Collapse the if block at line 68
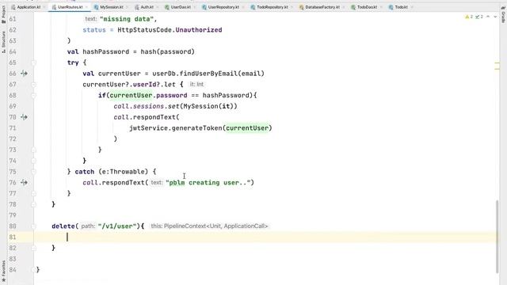Image resolution: width=507 pixels, height=285 pixels. click(x=33, y=95)
